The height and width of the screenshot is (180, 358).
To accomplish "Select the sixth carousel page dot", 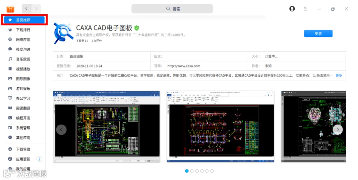I will click(x=212, y=171).
